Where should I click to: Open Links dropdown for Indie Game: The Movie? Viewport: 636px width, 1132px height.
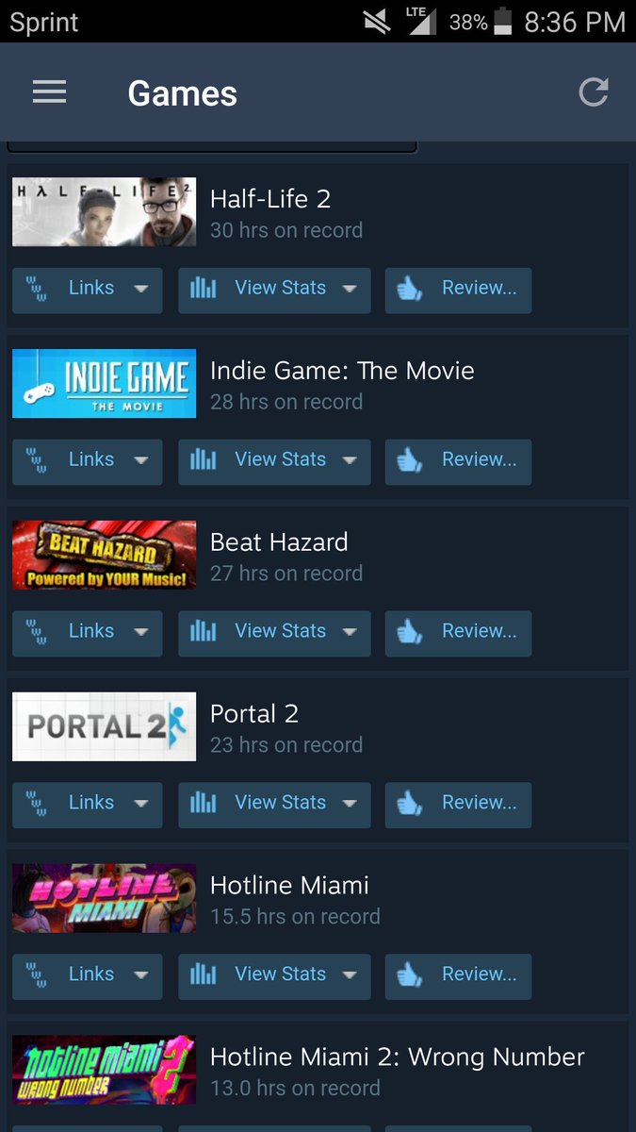[88, 462]
